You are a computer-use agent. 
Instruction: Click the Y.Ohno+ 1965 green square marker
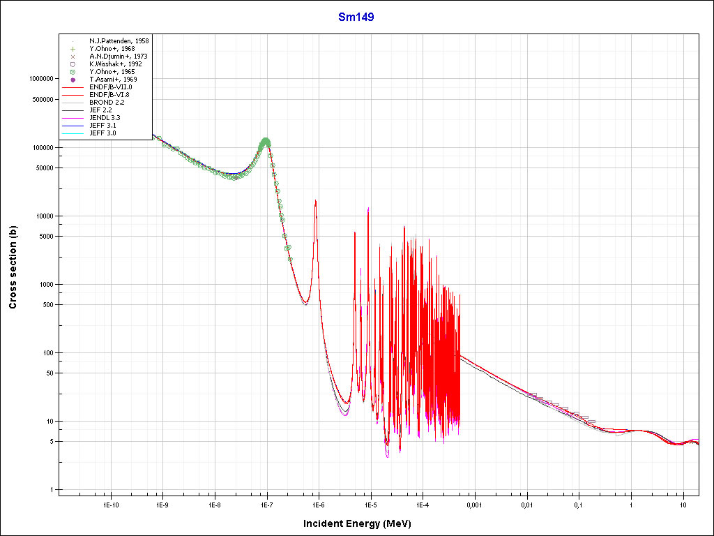click(73, 72)
